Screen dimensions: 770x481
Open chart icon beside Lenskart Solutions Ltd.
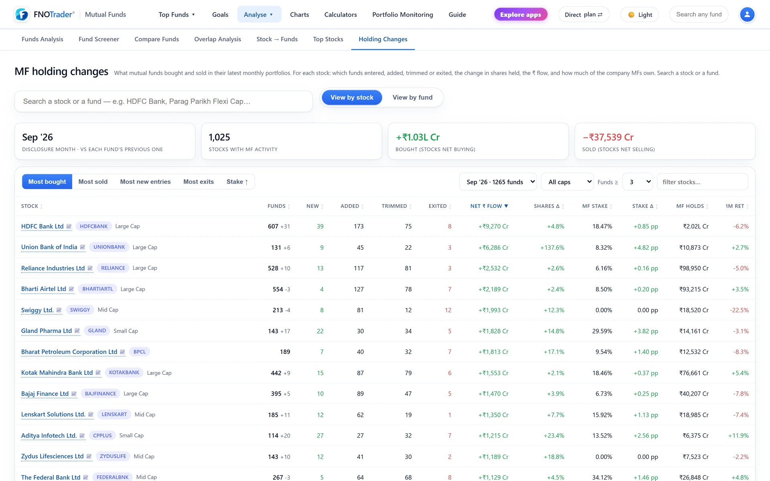click(91, 414)
